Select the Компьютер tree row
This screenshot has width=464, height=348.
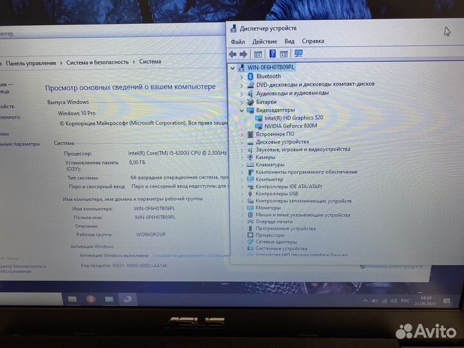pyautogui.click(x=269, y=179)
